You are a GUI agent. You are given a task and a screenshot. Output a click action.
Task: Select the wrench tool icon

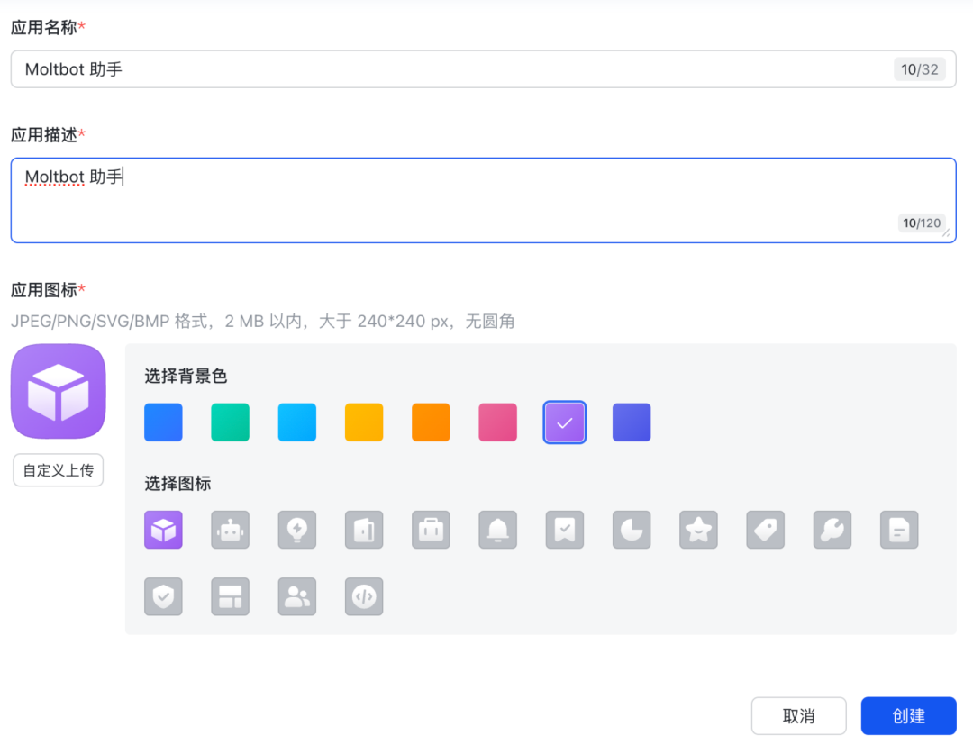click(x=832, y=530)
